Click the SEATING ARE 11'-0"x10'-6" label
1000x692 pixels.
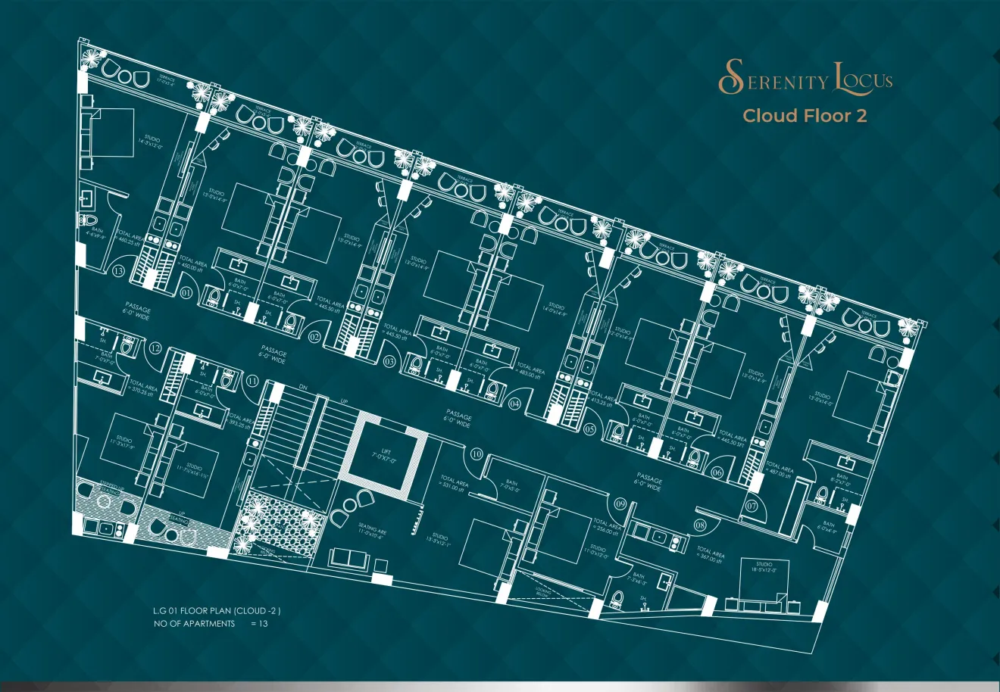tap(373, 528)
